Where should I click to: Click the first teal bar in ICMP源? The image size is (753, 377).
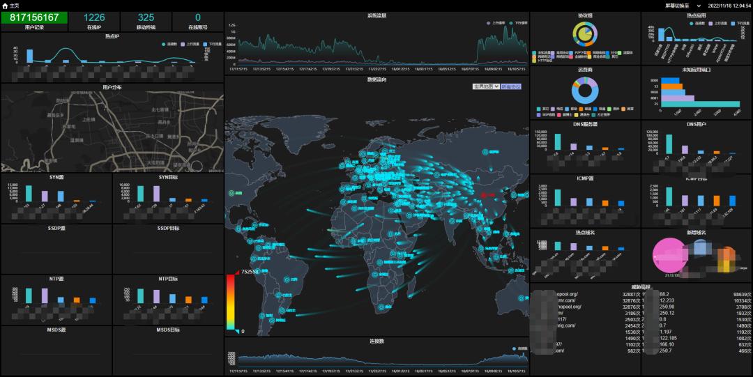click(x=558, y=198)
